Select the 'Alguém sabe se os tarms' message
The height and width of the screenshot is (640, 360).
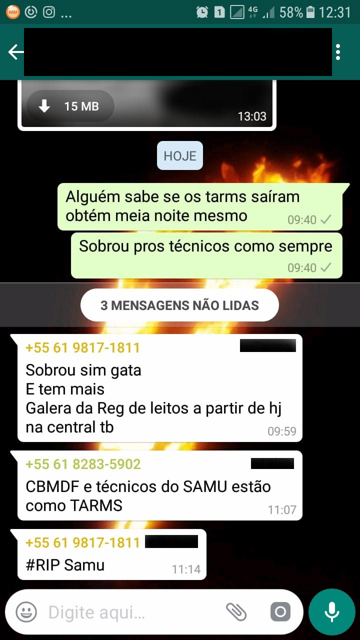click(200, 206)
